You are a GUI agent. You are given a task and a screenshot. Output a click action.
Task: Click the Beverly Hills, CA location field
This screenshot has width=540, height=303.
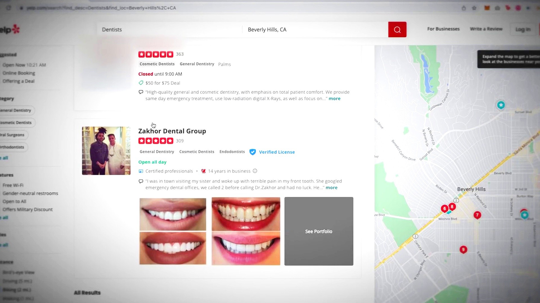[x=315, y=29]
